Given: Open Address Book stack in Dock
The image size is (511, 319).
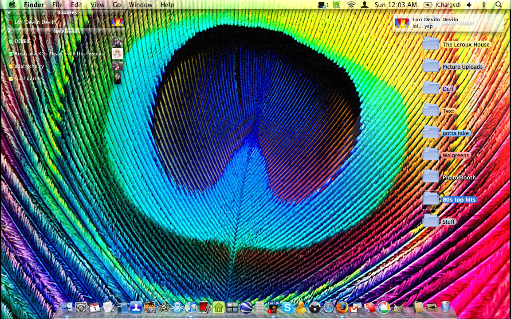Looking at the screenshot, I should pos(418,307).
